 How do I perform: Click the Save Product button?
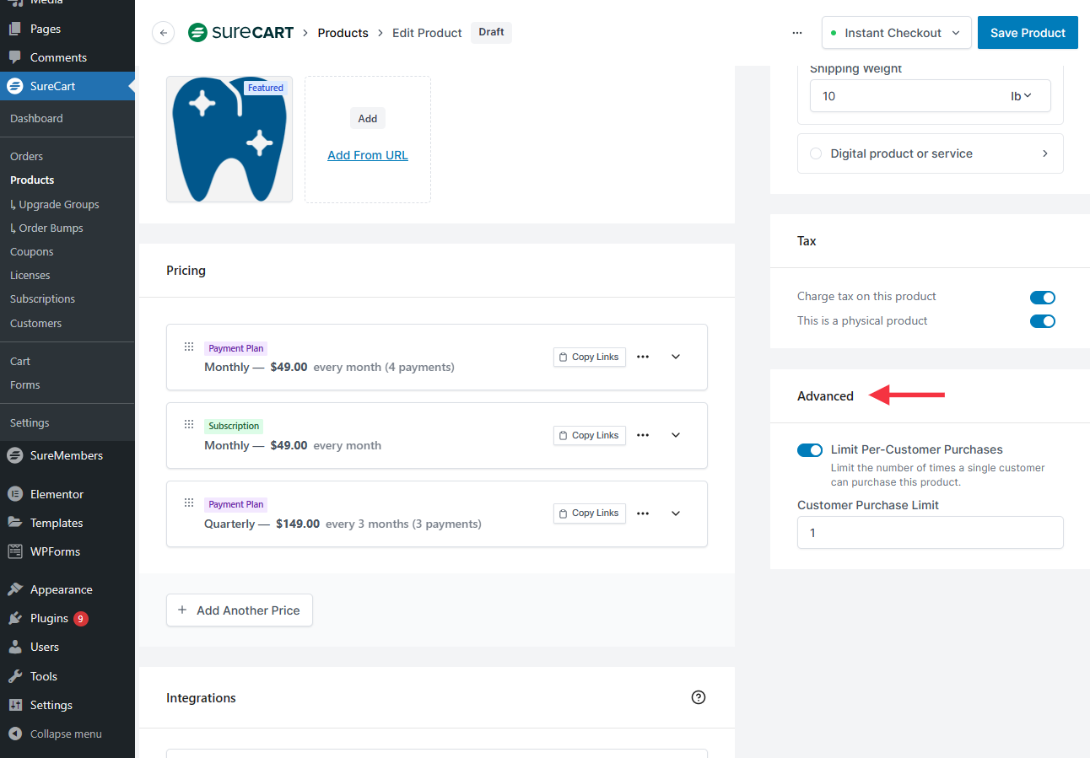click(x=1027, y=33)
